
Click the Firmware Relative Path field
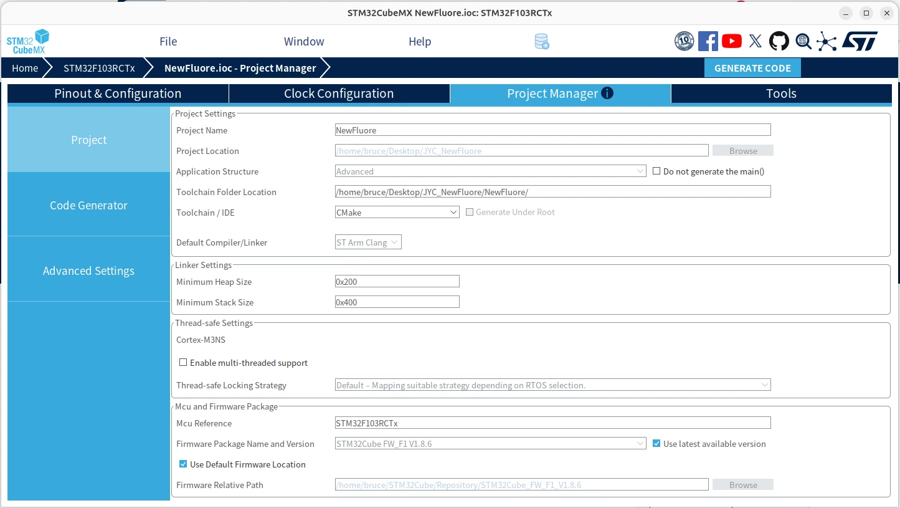coord(522,485)
